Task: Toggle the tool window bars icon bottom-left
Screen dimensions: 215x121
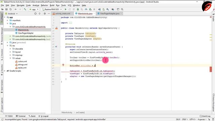Action: 2,120
